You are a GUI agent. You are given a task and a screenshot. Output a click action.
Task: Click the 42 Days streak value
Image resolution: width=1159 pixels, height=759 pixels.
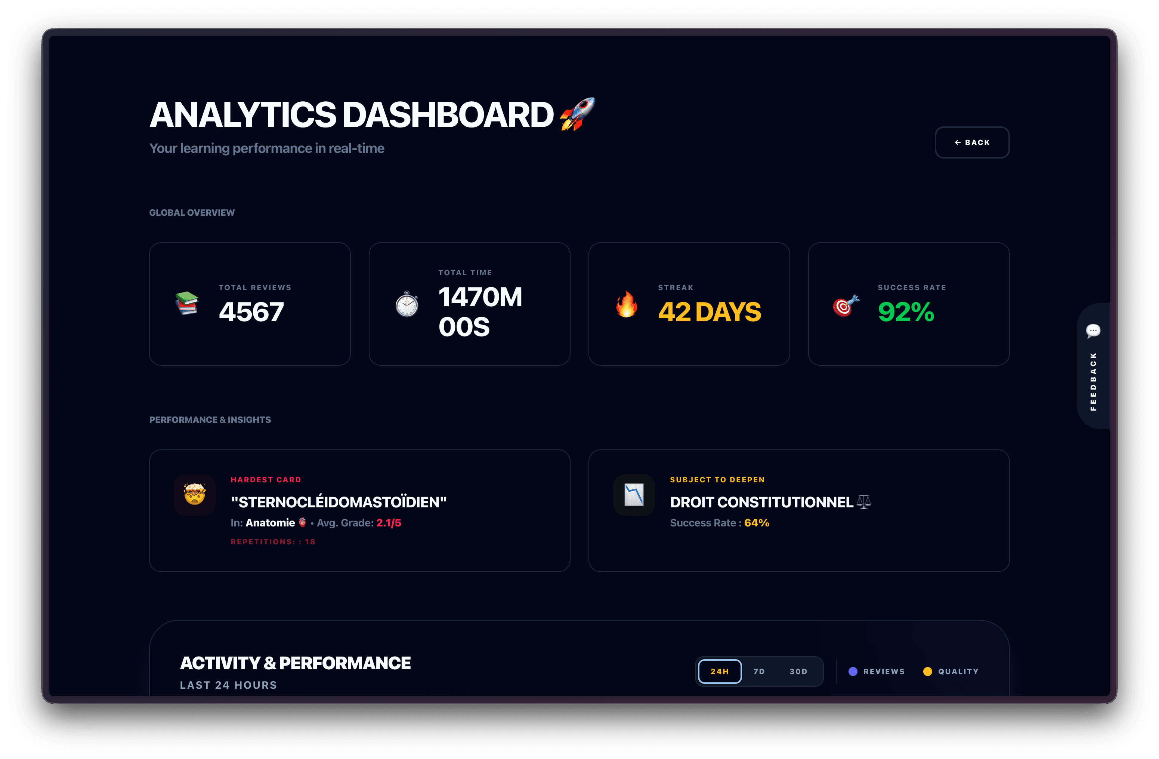click(x=709, y=312)
